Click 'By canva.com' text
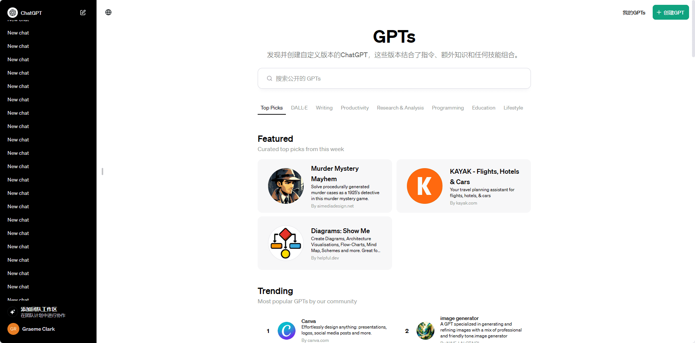 point(315,340)
